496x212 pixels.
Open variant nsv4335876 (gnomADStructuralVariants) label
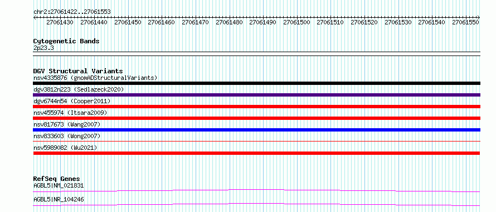(x=95, y=78)
